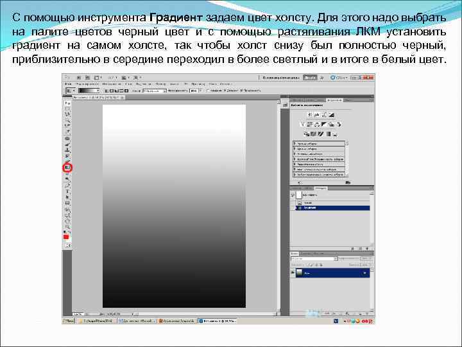Choose the Diamond gradient type icon
The width and height of the screenshot is (462, 347).
(x=126, y=91)
